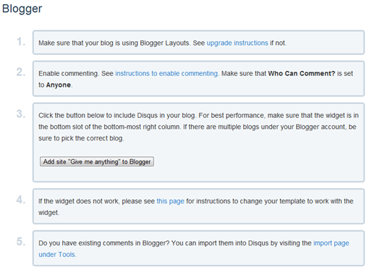Screen dimensions: 372x273
Task: Click the "Enable commenting." sentence in step two
Action: (x=69, y=73)
